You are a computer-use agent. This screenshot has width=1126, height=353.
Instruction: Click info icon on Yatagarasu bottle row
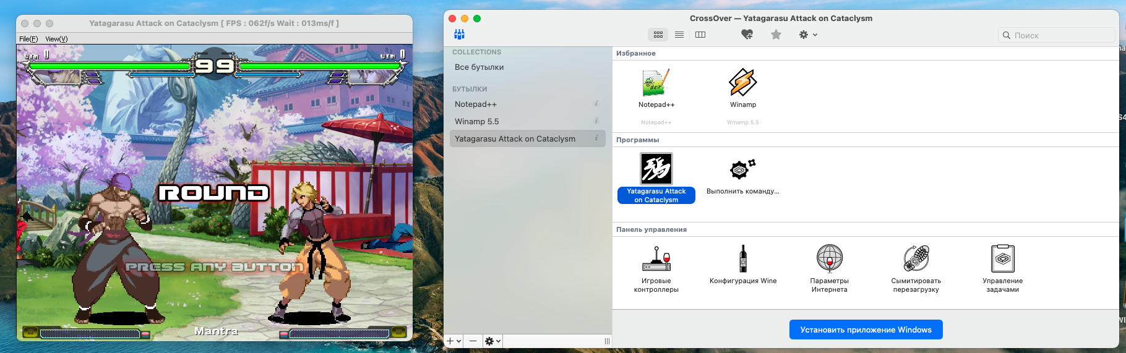click(x=596, y=138)
